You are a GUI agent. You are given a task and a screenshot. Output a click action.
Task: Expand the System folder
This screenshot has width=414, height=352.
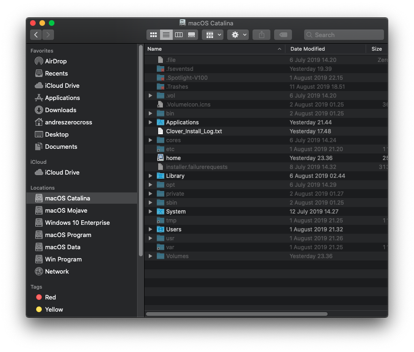(150, 212)
